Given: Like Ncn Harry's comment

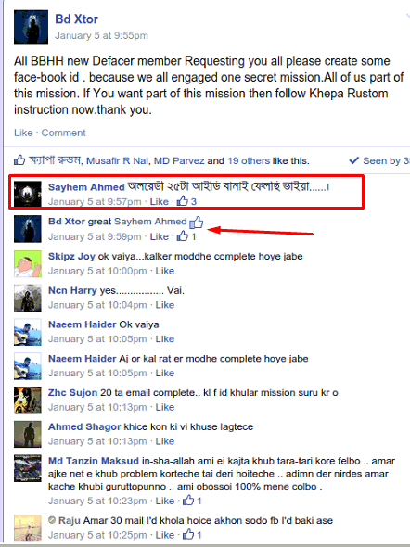Looking at the screenshot, I should click(x=165, y=305).
